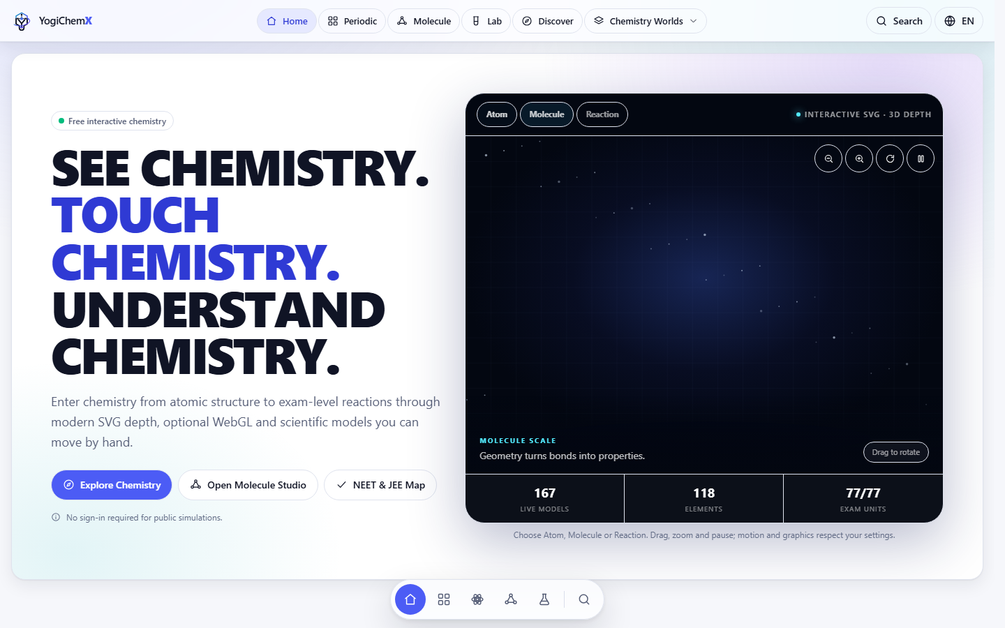
Task: Expand the Chemistry Worlds dropdown
Action: (646, 21)
